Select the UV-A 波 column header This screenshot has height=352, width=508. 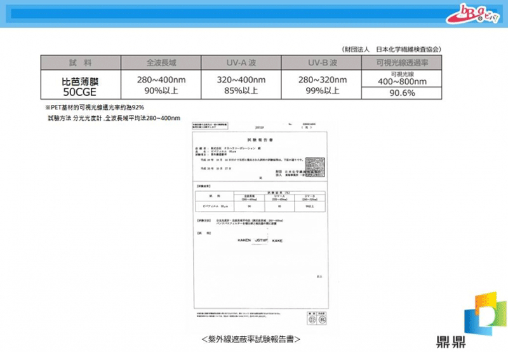pos(241,62)
